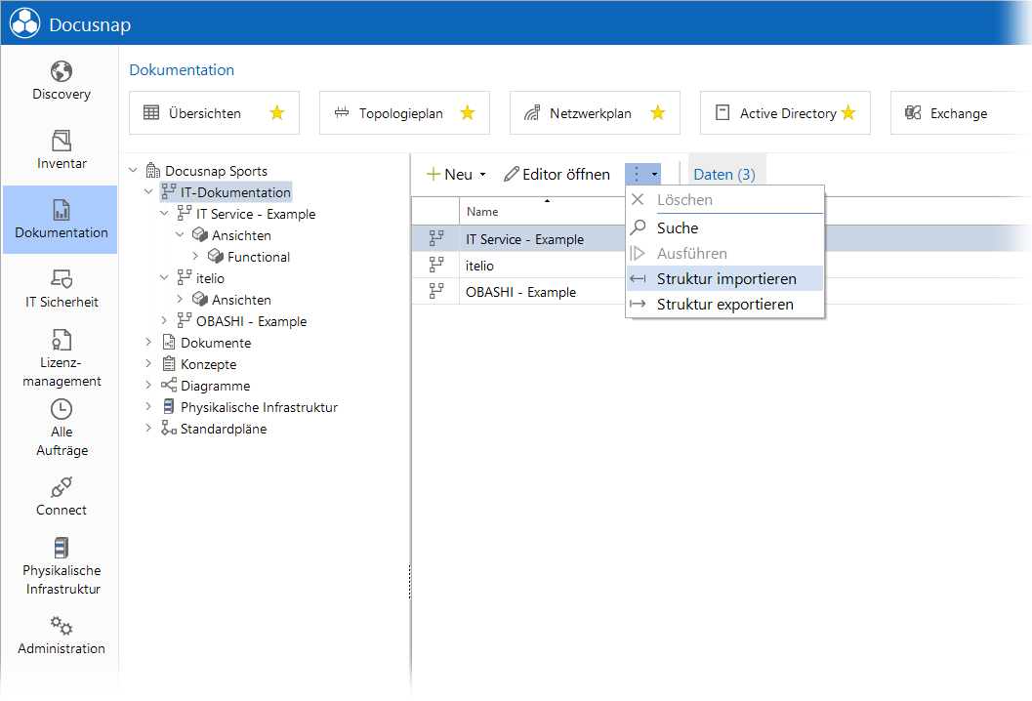1032x701 pixels.
Task: Select Functional in the tree
Action: [x=258, y=257]
